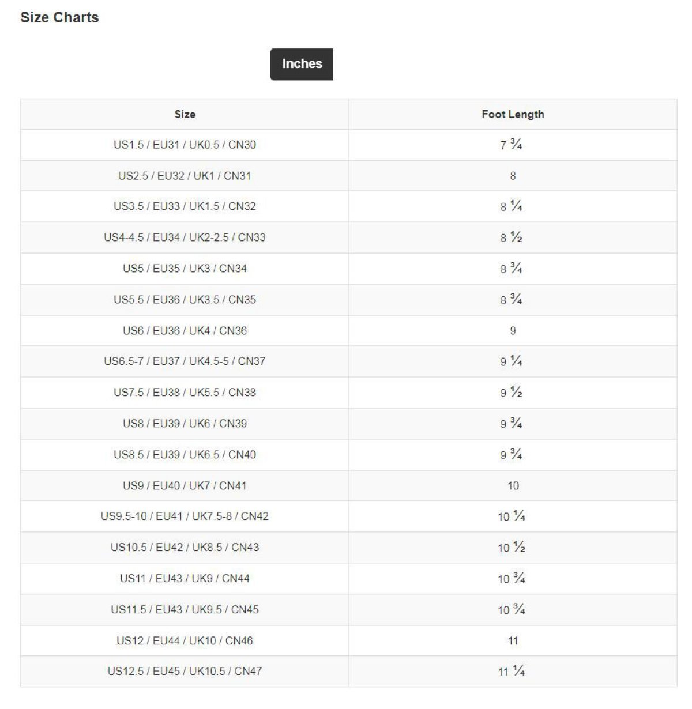Viewport: 692px width, 709px height.
Task: Select the US5 / EU35 / UK3 row
Action: click(x=185, y=269)
